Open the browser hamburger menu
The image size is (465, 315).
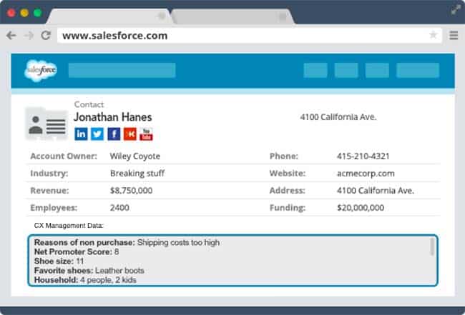[x=454, y=35]
